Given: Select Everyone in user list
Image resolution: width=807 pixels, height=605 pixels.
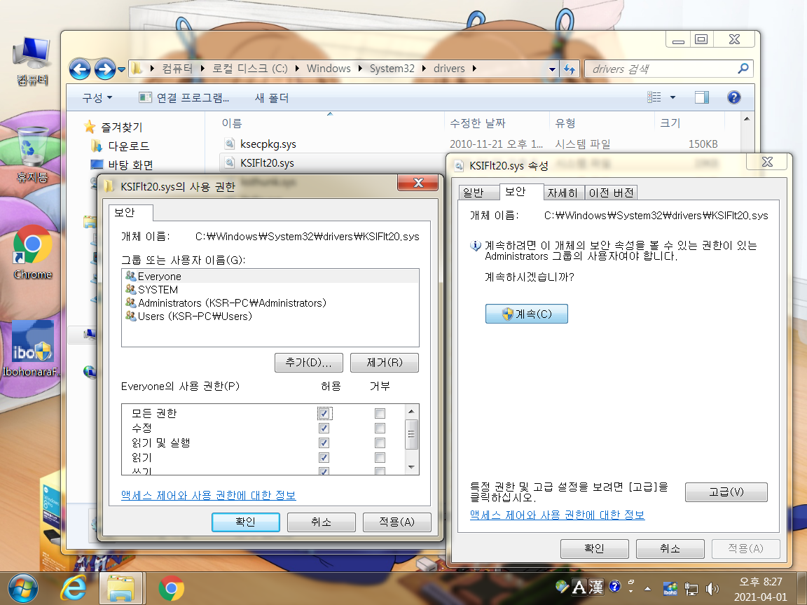Looking at the screenshot, I should pos(270,277).
